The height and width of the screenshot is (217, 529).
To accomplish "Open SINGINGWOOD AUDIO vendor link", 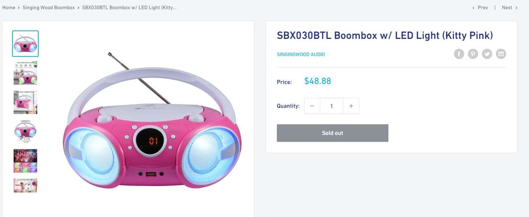I will [x=300, y=54].
